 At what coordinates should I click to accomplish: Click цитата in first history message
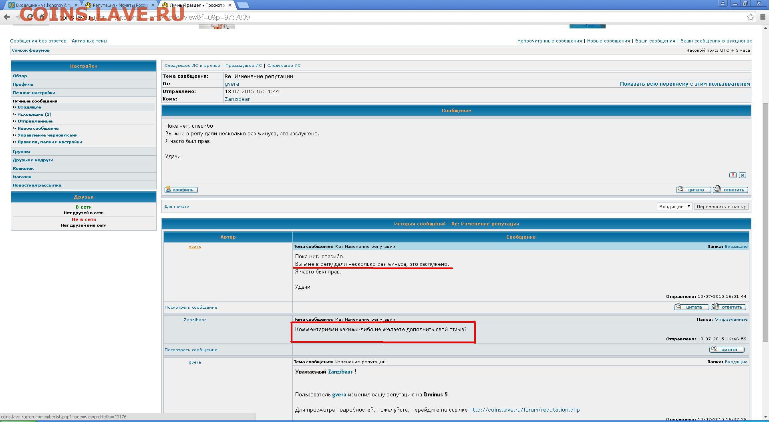tap(691, 307)
